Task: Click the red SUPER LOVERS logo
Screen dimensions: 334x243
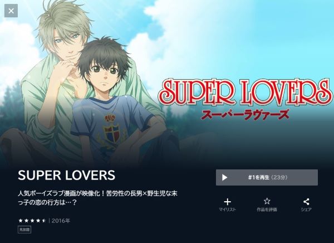Action: 245,93
